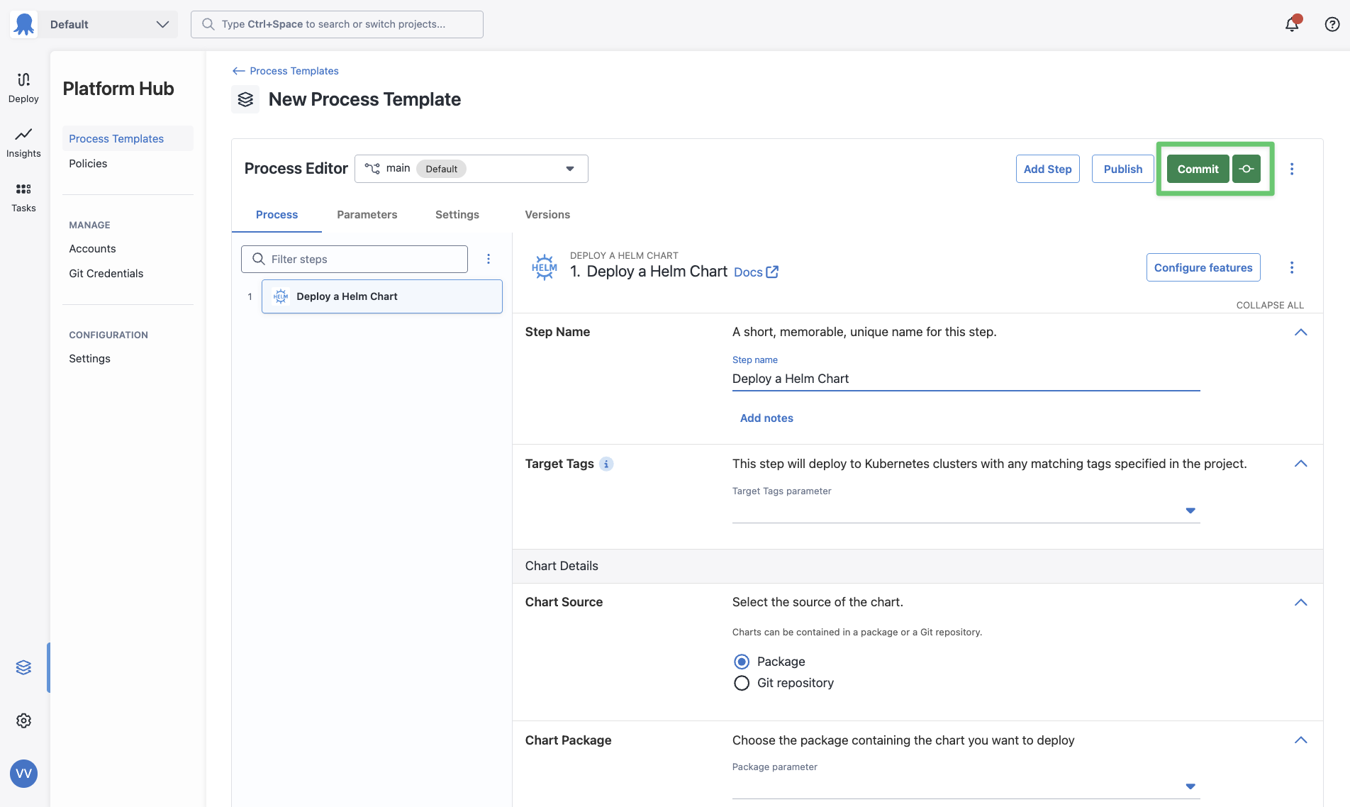This screenshot has height=807, width=1350.
Task: Open Tasks from the sidebar
Action: point(23,196)
